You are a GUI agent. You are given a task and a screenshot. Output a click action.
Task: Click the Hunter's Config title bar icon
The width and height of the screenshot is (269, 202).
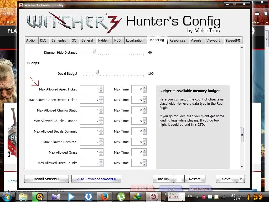pos(21,5)
